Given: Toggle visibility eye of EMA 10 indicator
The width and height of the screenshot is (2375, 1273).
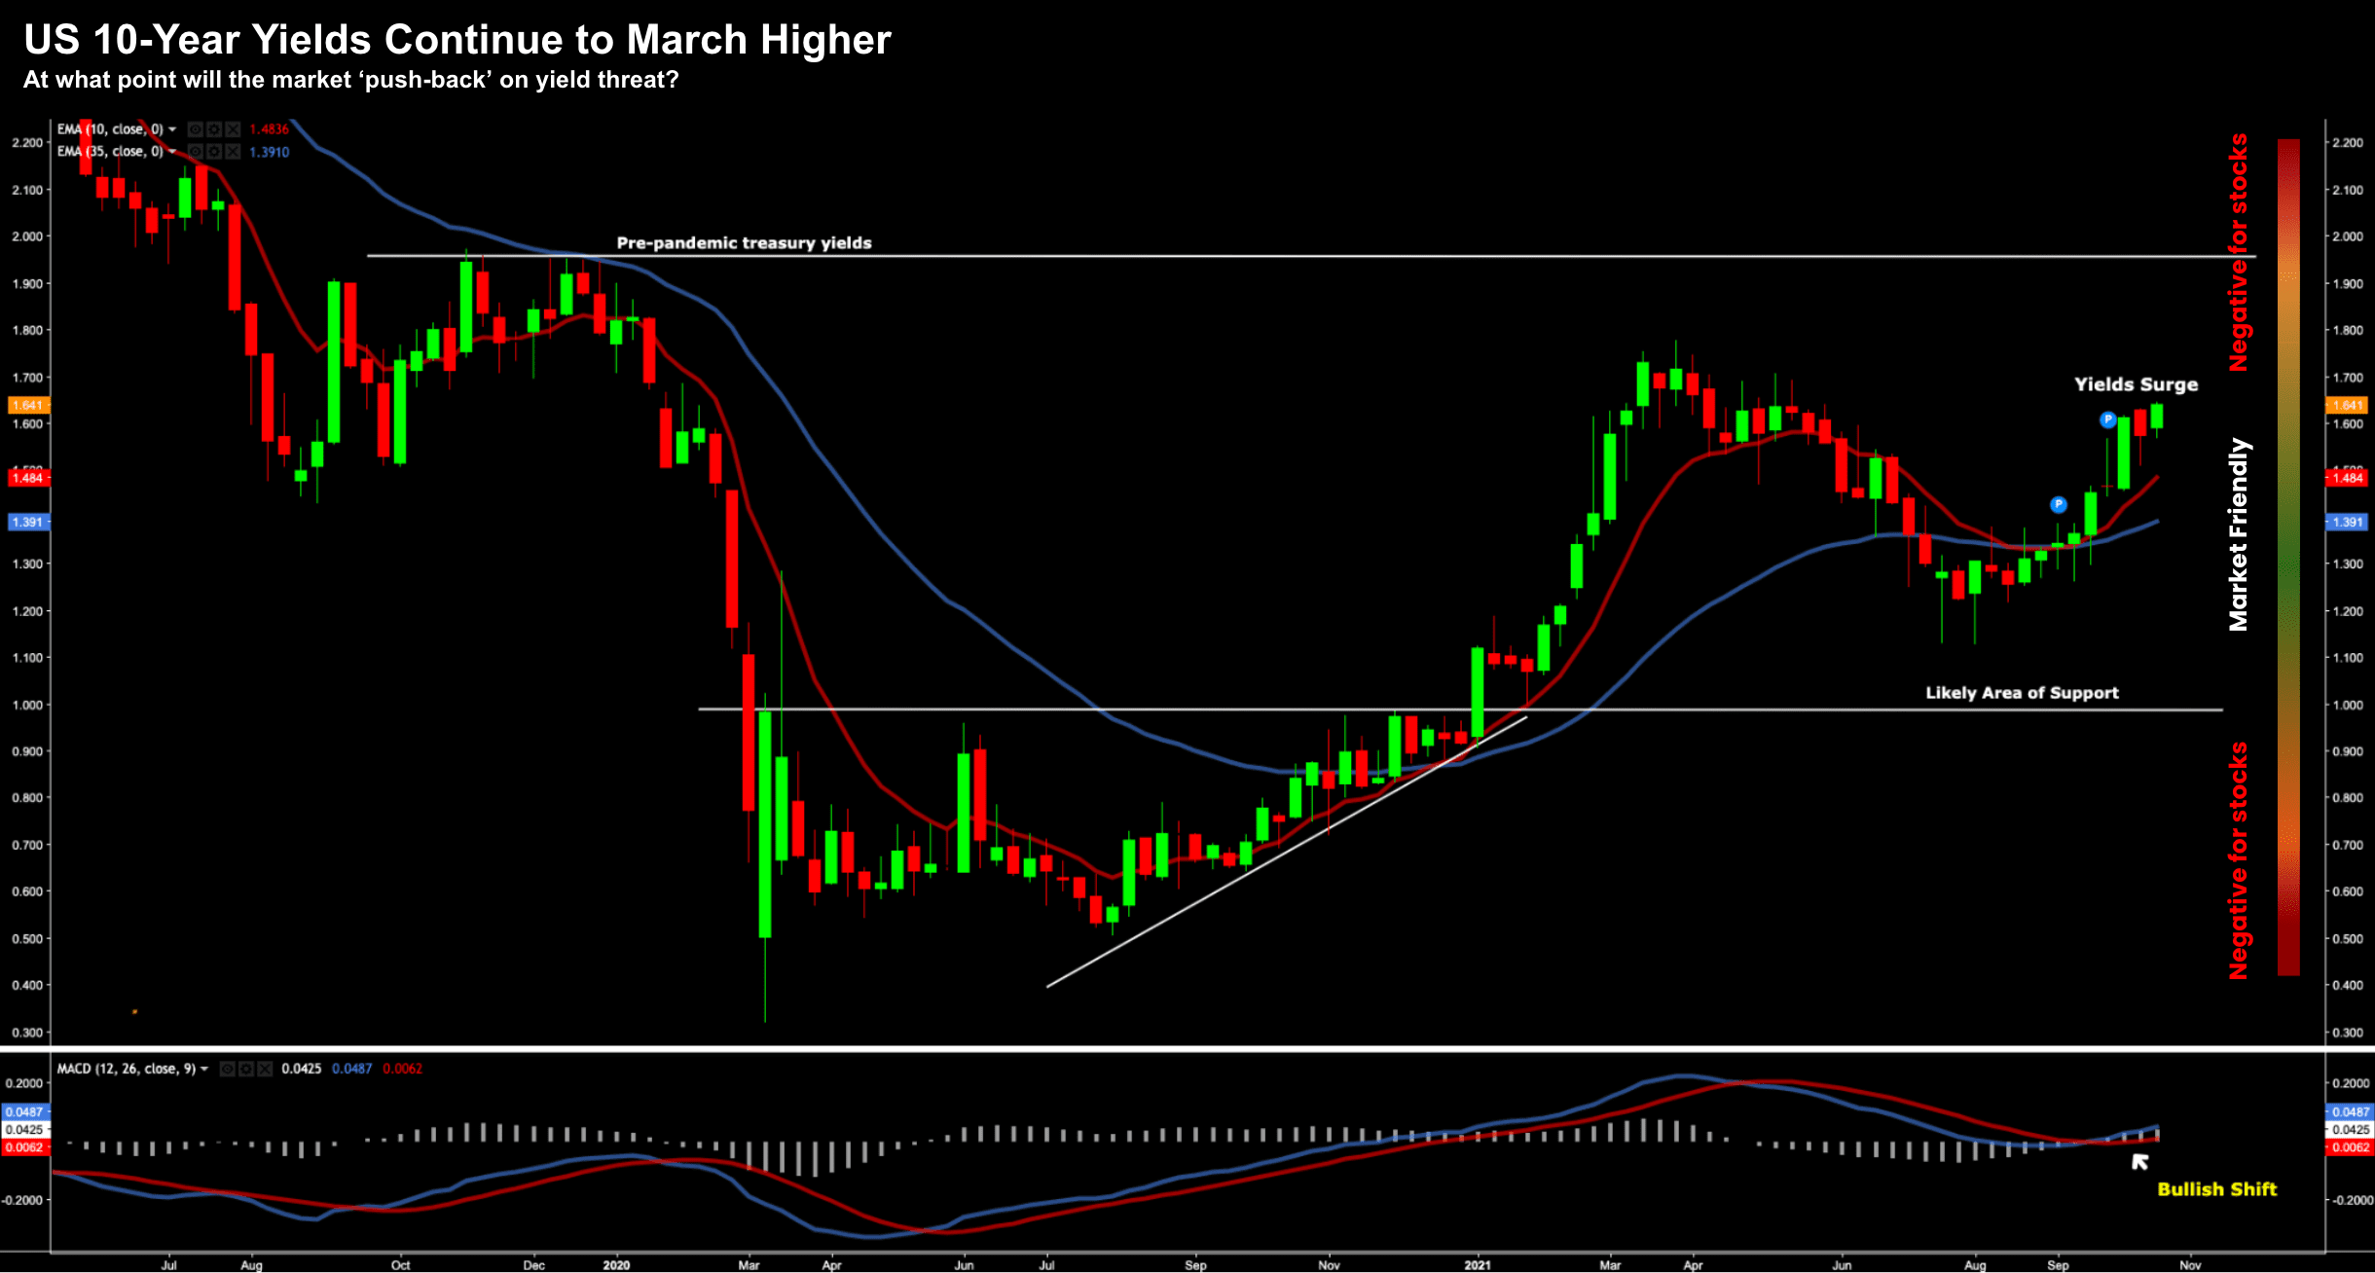Looking at the screenshot, I should tap(196, 129).
